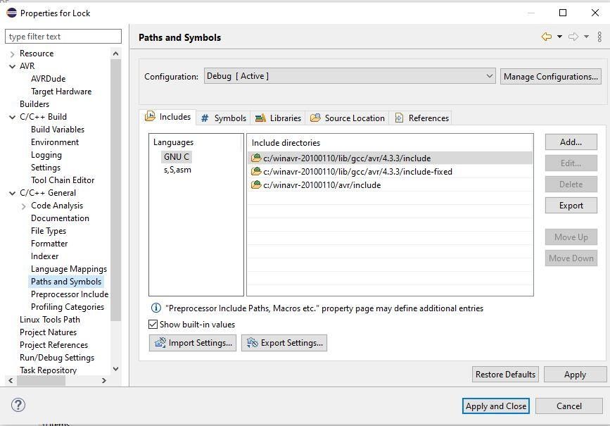This screenshot has height=426, width=610.
Task: Click the info icon beside the additional entries note
Action: click(x=154, y=308)
